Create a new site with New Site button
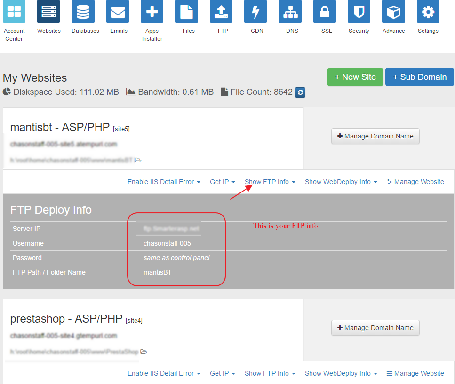The height and width of the screenshot is (384, 455). (355, 77)
